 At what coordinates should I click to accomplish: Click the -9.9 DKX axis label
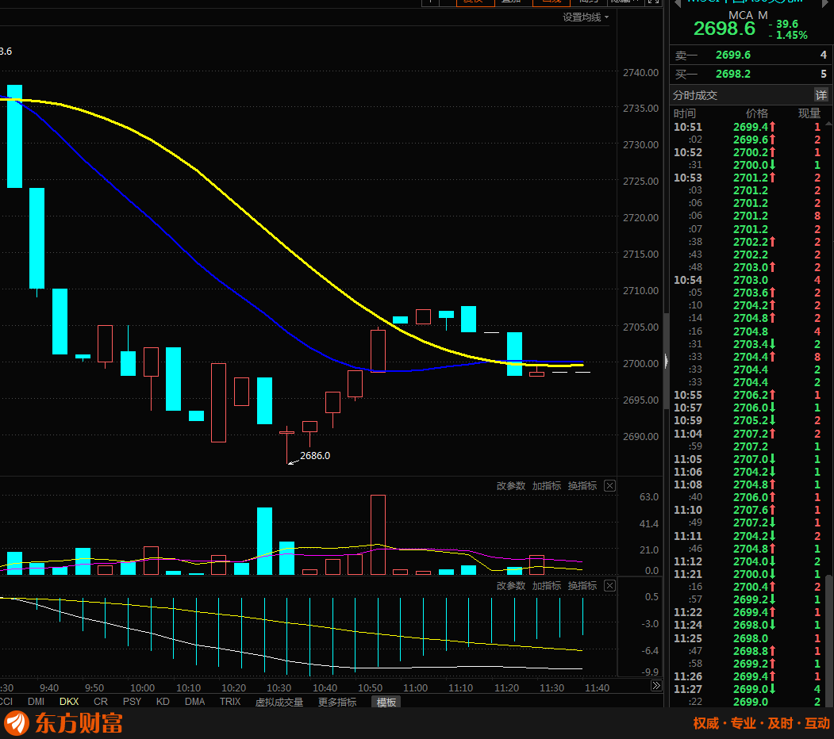pyautogui.click(x=650, y=672)
